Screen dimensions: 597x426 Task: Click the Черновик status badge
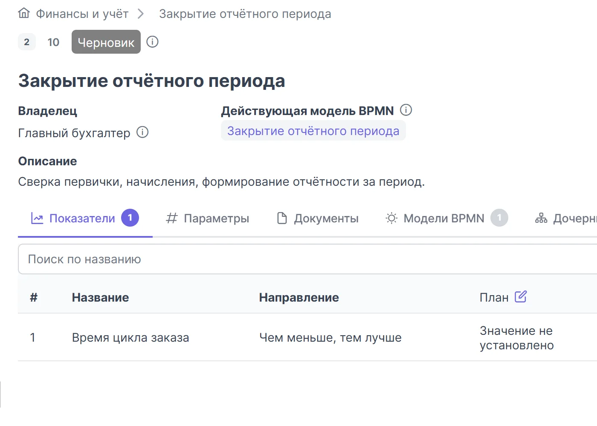point(106,42)
